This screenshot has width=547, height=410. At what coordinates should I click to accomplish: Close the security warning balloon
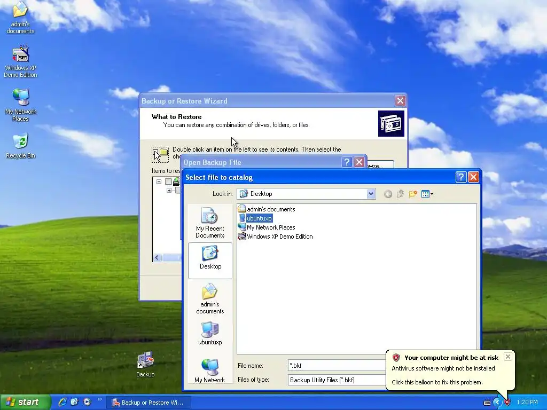tap(508, 356)
